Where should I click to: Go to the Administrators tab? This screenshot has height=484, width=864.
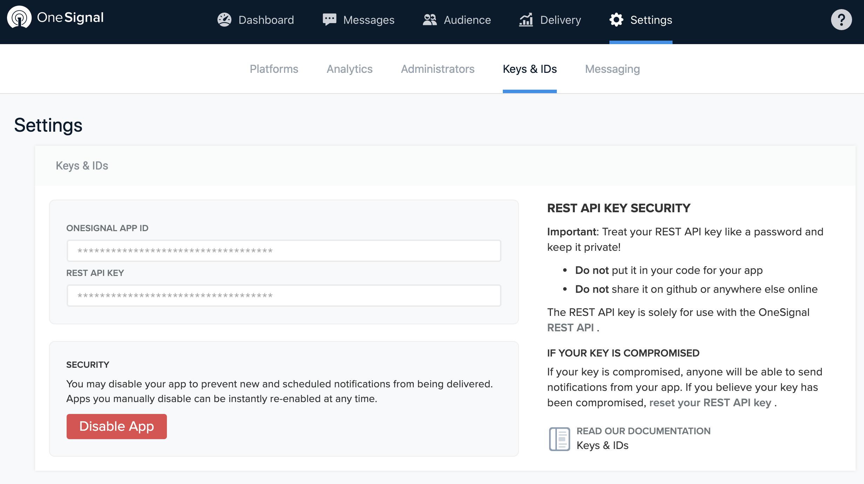pyautogui.click(x=438, y=69)
